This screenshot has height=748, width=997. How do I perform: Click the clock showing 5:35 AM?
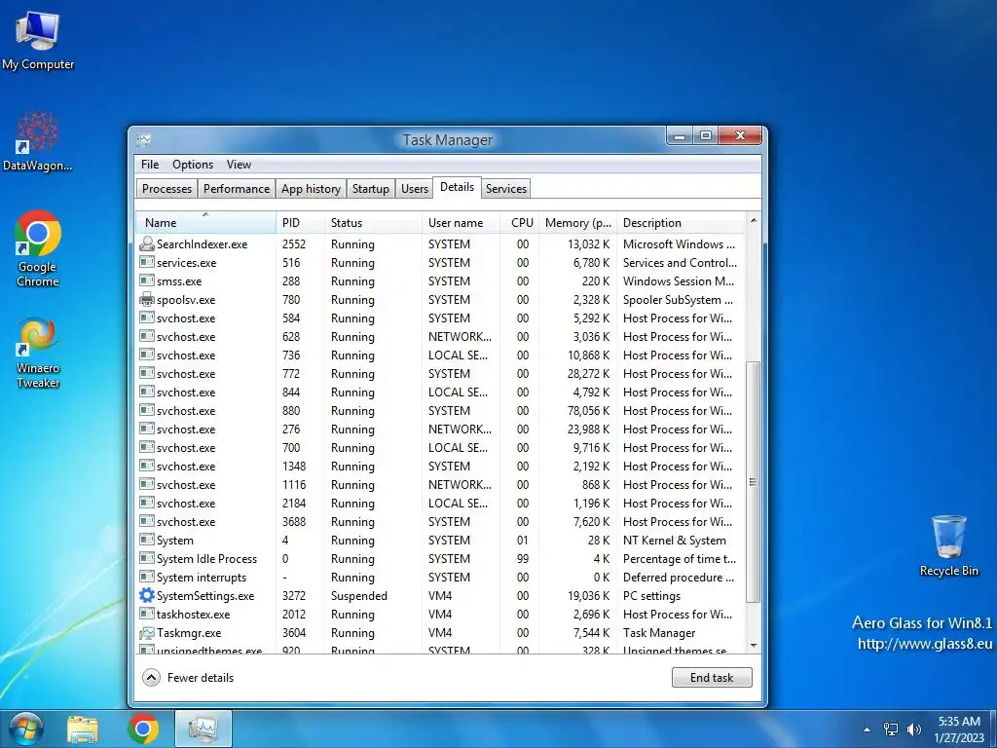click(x=959, y=722)
